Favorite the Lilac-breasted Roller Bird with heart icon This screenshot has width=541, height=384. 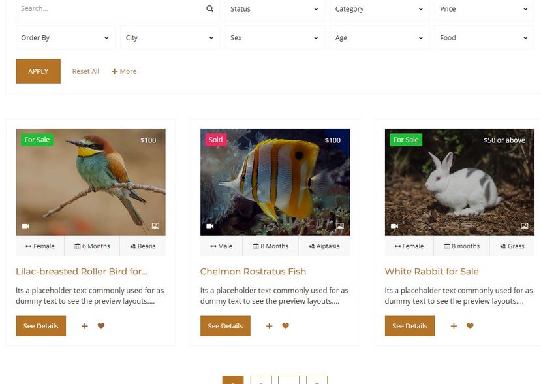pos(100,326)
